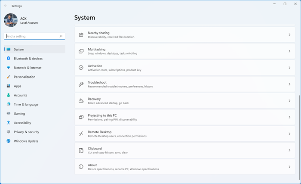Select Personalization from the sidebar
The height and width of the screenshot is (184, 301).
tap(25, 77)
